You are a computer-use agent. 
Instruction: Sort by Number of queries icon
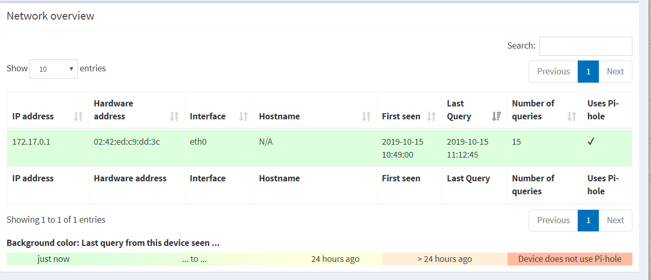[572, 117]
